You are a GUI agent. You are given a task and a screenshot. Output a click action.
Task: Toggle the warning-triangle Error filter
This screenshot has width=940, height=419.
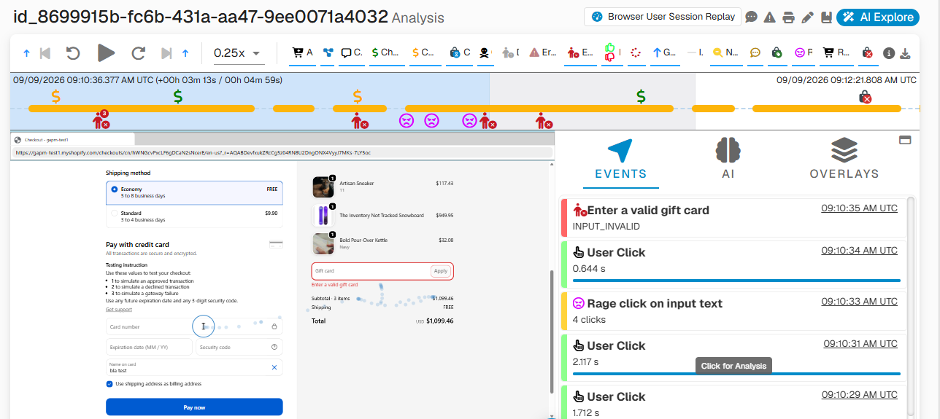click(x=544, y=52)
